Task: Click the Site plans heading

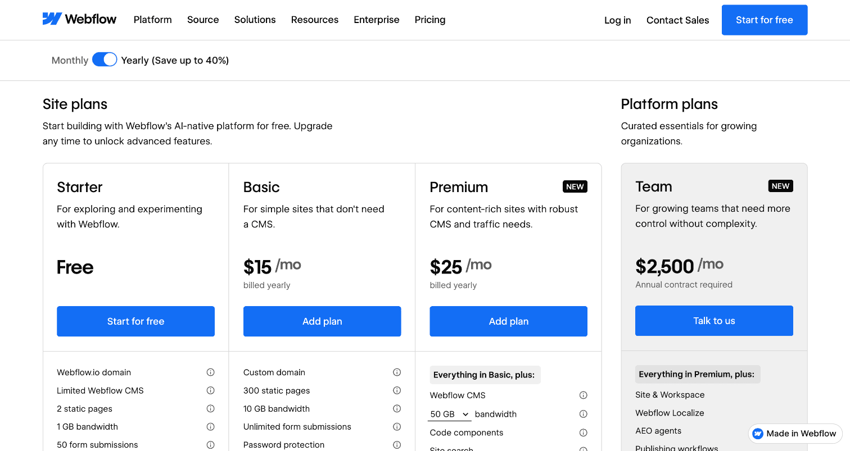Action: click(x=75, y=104)
